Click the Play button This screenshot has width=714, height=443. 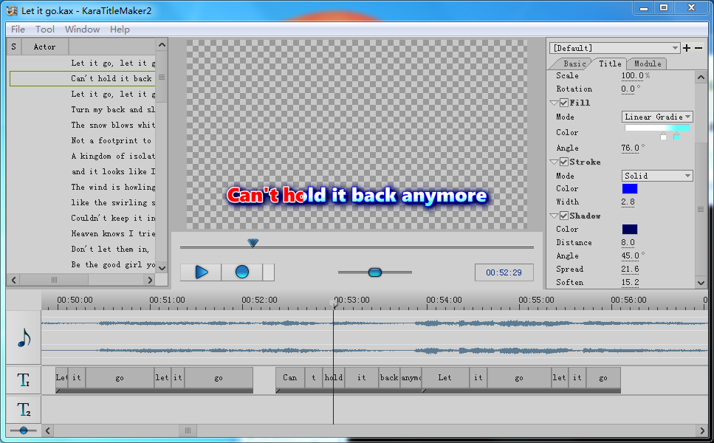[201, 272]
